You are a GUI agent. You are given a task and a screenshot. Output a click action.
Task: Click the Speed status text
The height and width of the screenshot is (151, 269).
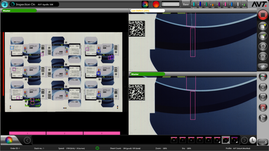click(71, 148)
